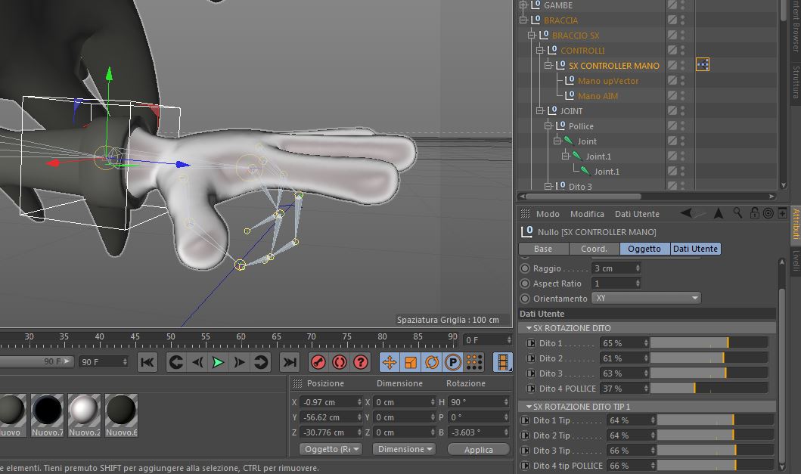Click the Position X field -0.97 cm
This screenshot has width=801, height=474.
coord(331,402)
